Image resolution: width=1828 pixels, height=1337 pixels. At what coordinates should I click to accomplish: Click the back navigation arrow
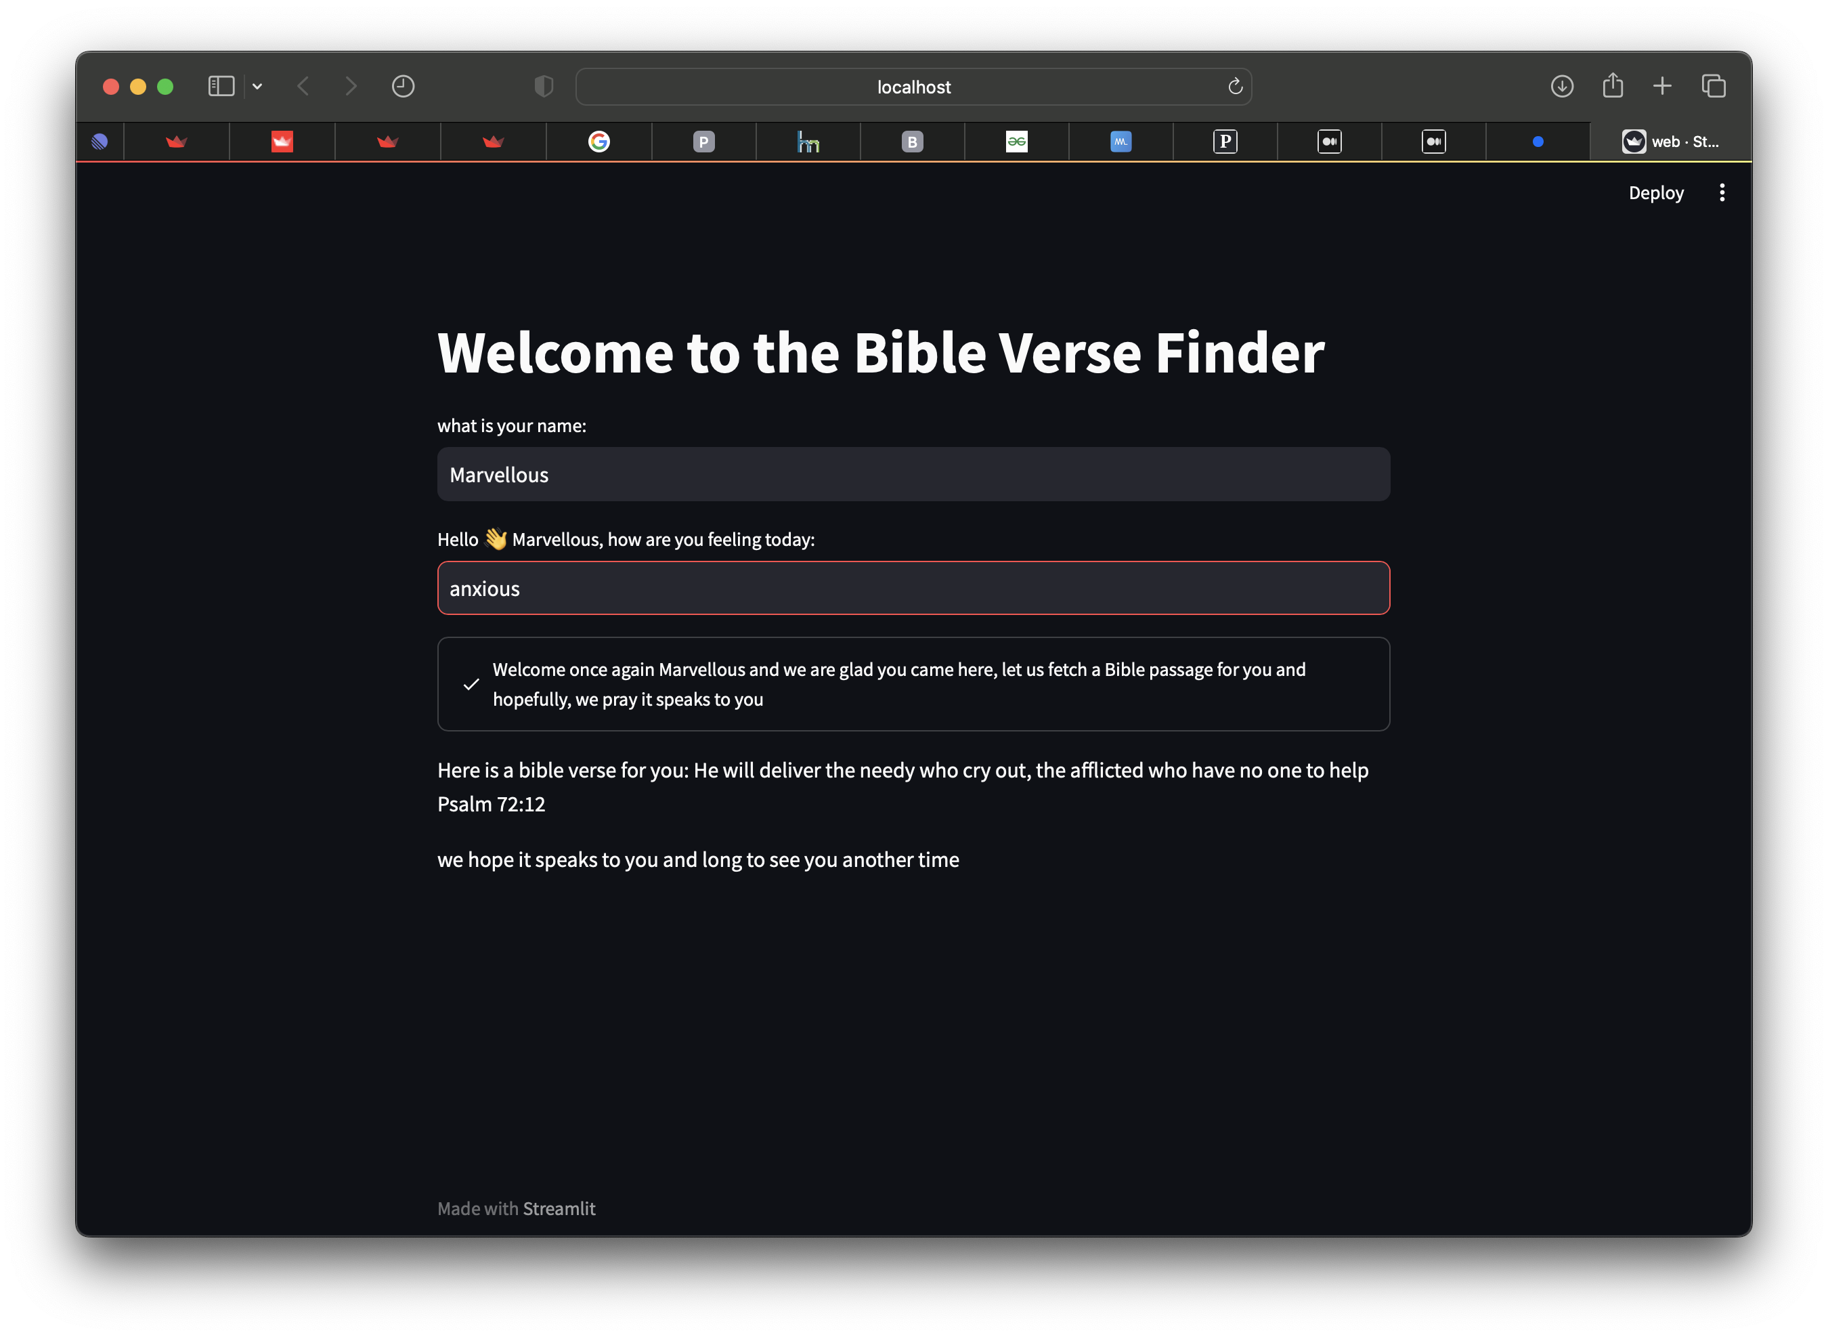[x=303, y=87]
